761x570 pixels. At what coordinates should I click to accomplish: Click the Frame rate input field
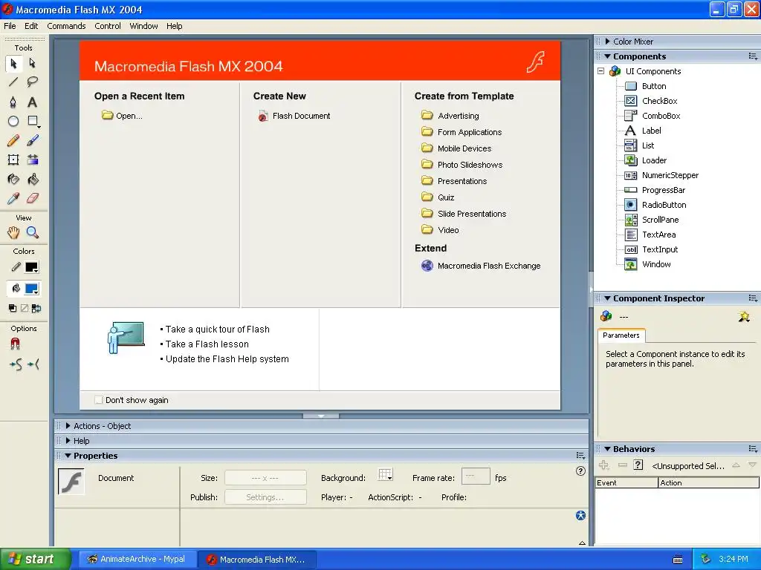tap(476, 476)
